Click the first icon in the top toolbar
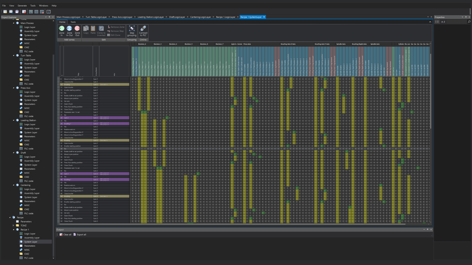472x265 pixels. pyautogui.click(x=5, y=12)
